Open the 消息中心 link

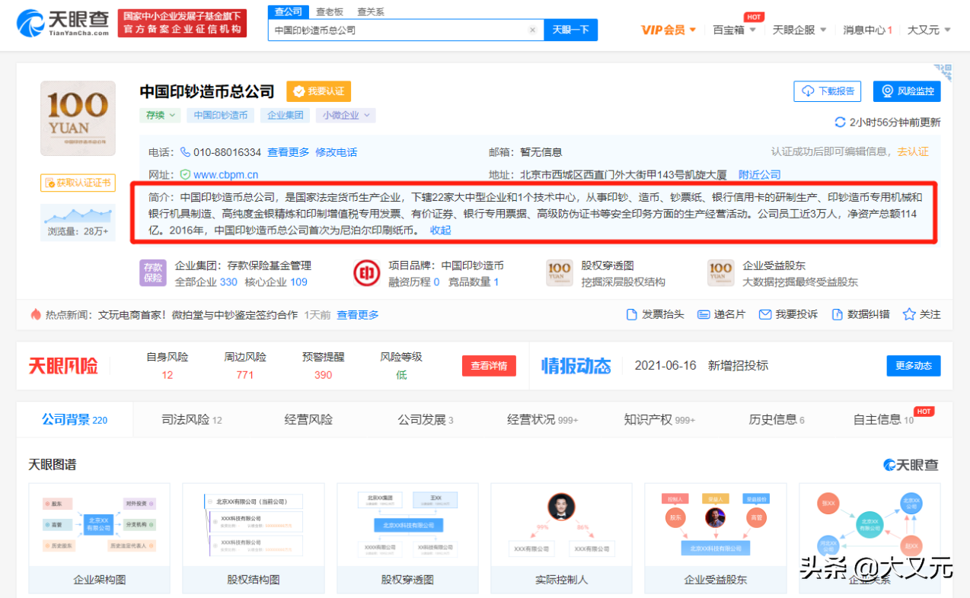click(x=867, y=30)
